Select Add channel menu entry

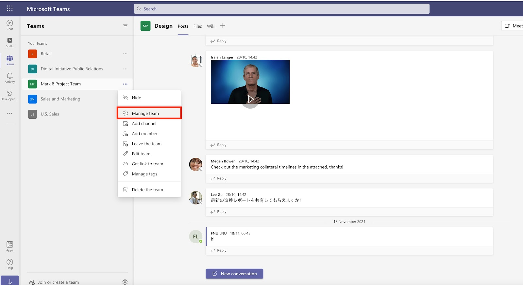(149, 124)
